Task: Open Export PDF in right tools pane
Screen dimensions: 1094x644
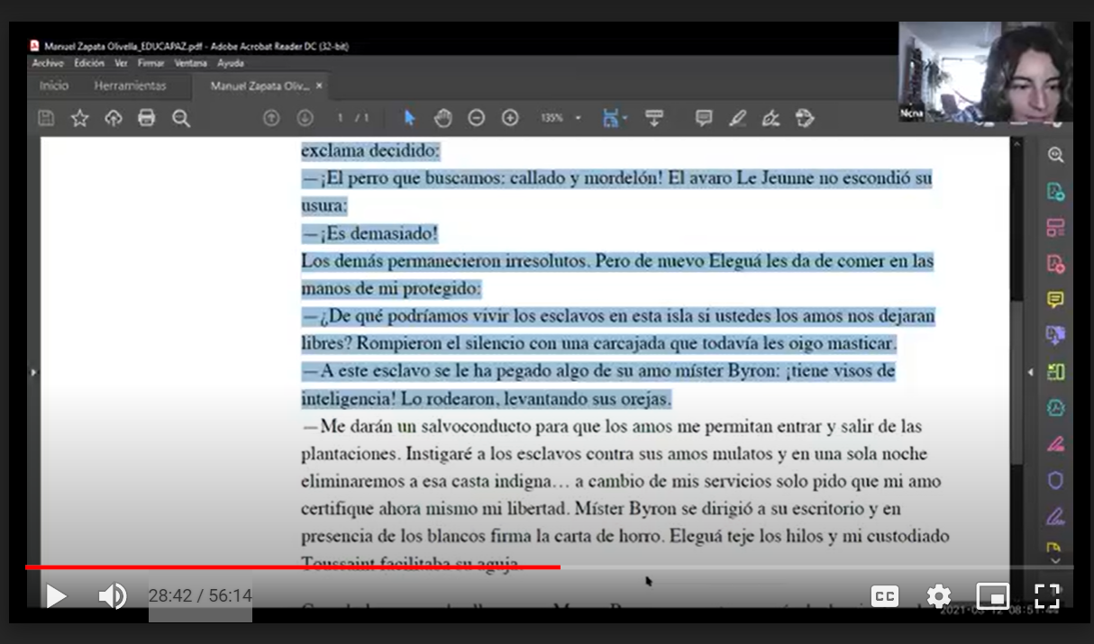Action: tap(1055, 191)
